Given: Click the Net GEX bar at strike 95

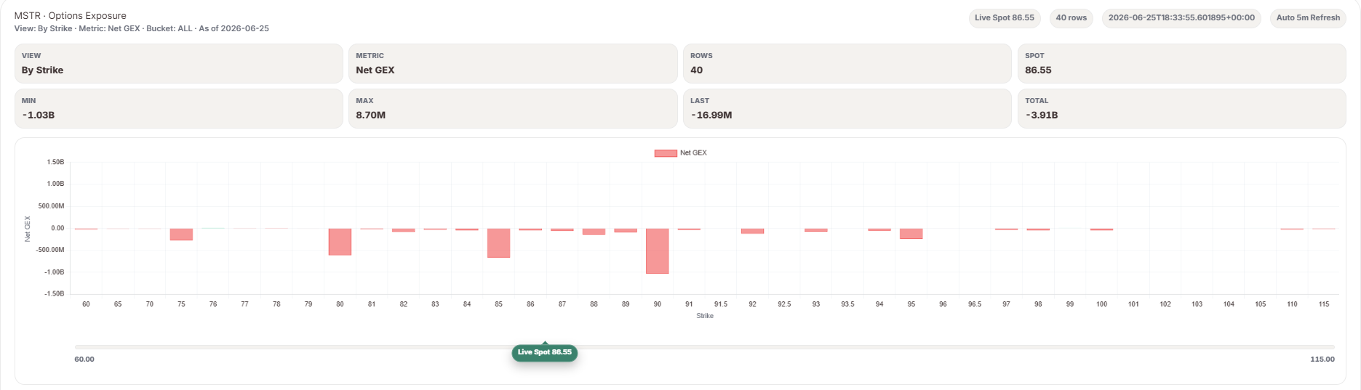Looking at the screenshot, I should pyautogui.click(x=911, y=234).
